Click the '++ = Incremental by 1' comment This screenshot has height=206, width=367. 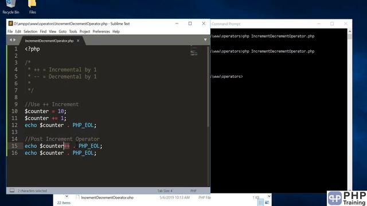click(65, 70)
